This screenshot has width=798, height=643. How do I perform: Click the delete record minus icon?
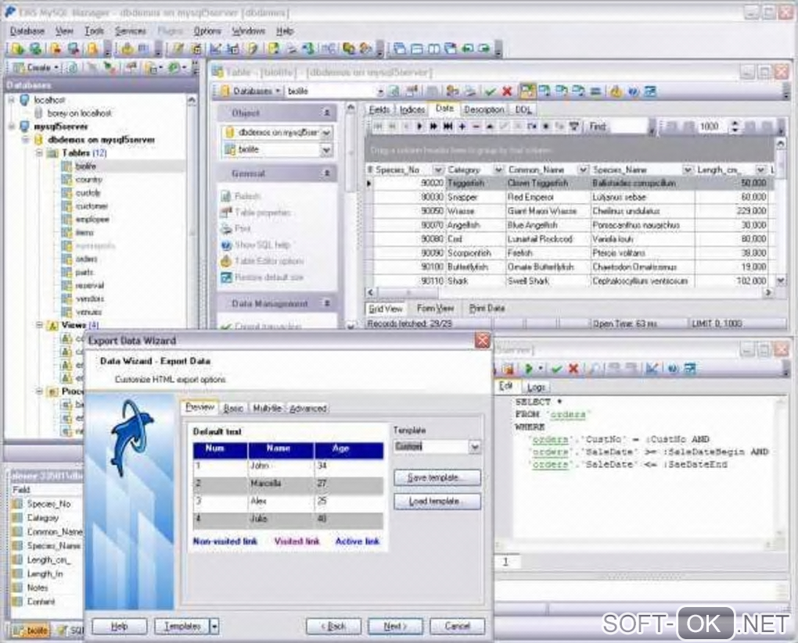(476, 127)
